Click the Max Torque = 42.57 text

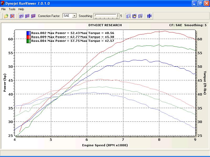[97, 41]
